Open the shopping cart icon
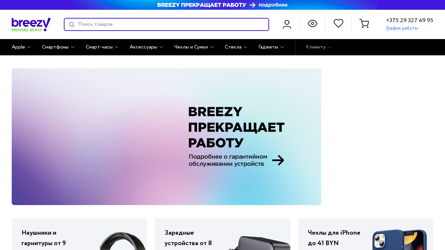This screenshot has width=445, height=250. coord(364,23)
